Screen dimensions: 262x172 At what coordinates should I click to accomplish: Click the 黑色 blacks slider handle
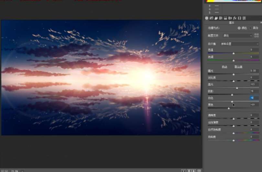tap(229, 108)
